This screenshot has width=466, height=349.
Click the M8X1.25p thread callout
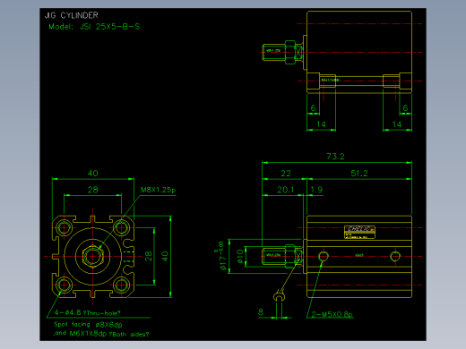tap(158, 190)
